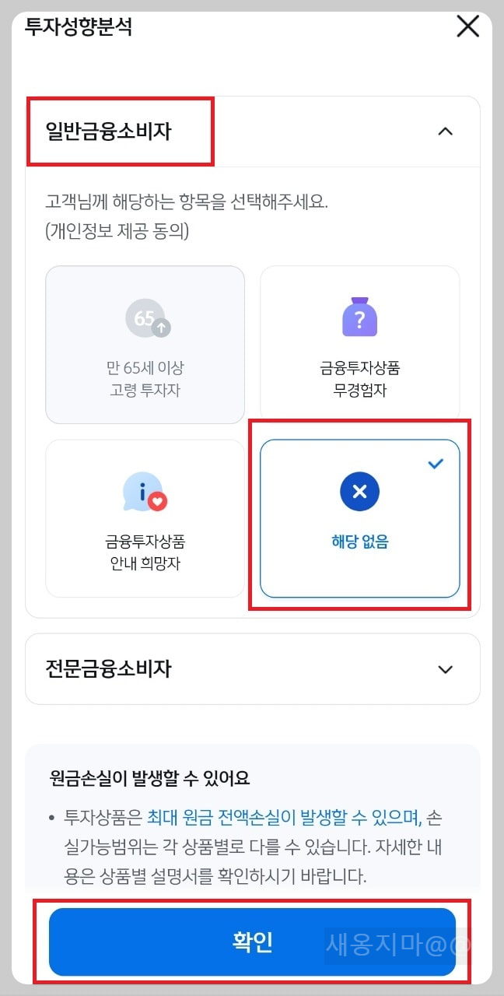Click the blue X circle icon on 해당 없음
The height and width of the screenshot is (996, 504).
[359, 492]
